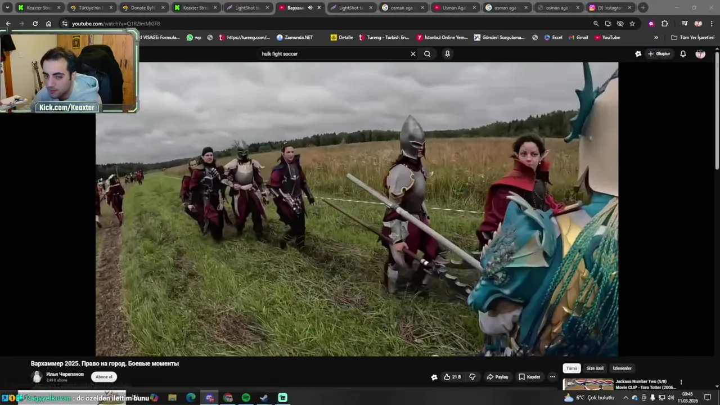Open the taskbar clock showing 00:45
Image resolution: width=720 pixels, height=405 pixels.
pyautogui.click(x=687, y=398)
